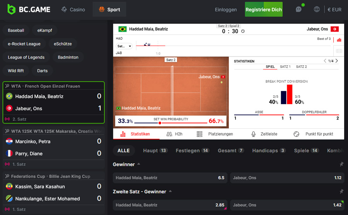Open the Sport section

click(x=109, y=9)
